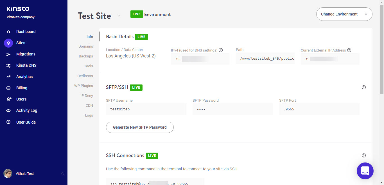The image size is (384, 185).
Task: Click the User Guide question icon
Action: [x=8, y=122]
